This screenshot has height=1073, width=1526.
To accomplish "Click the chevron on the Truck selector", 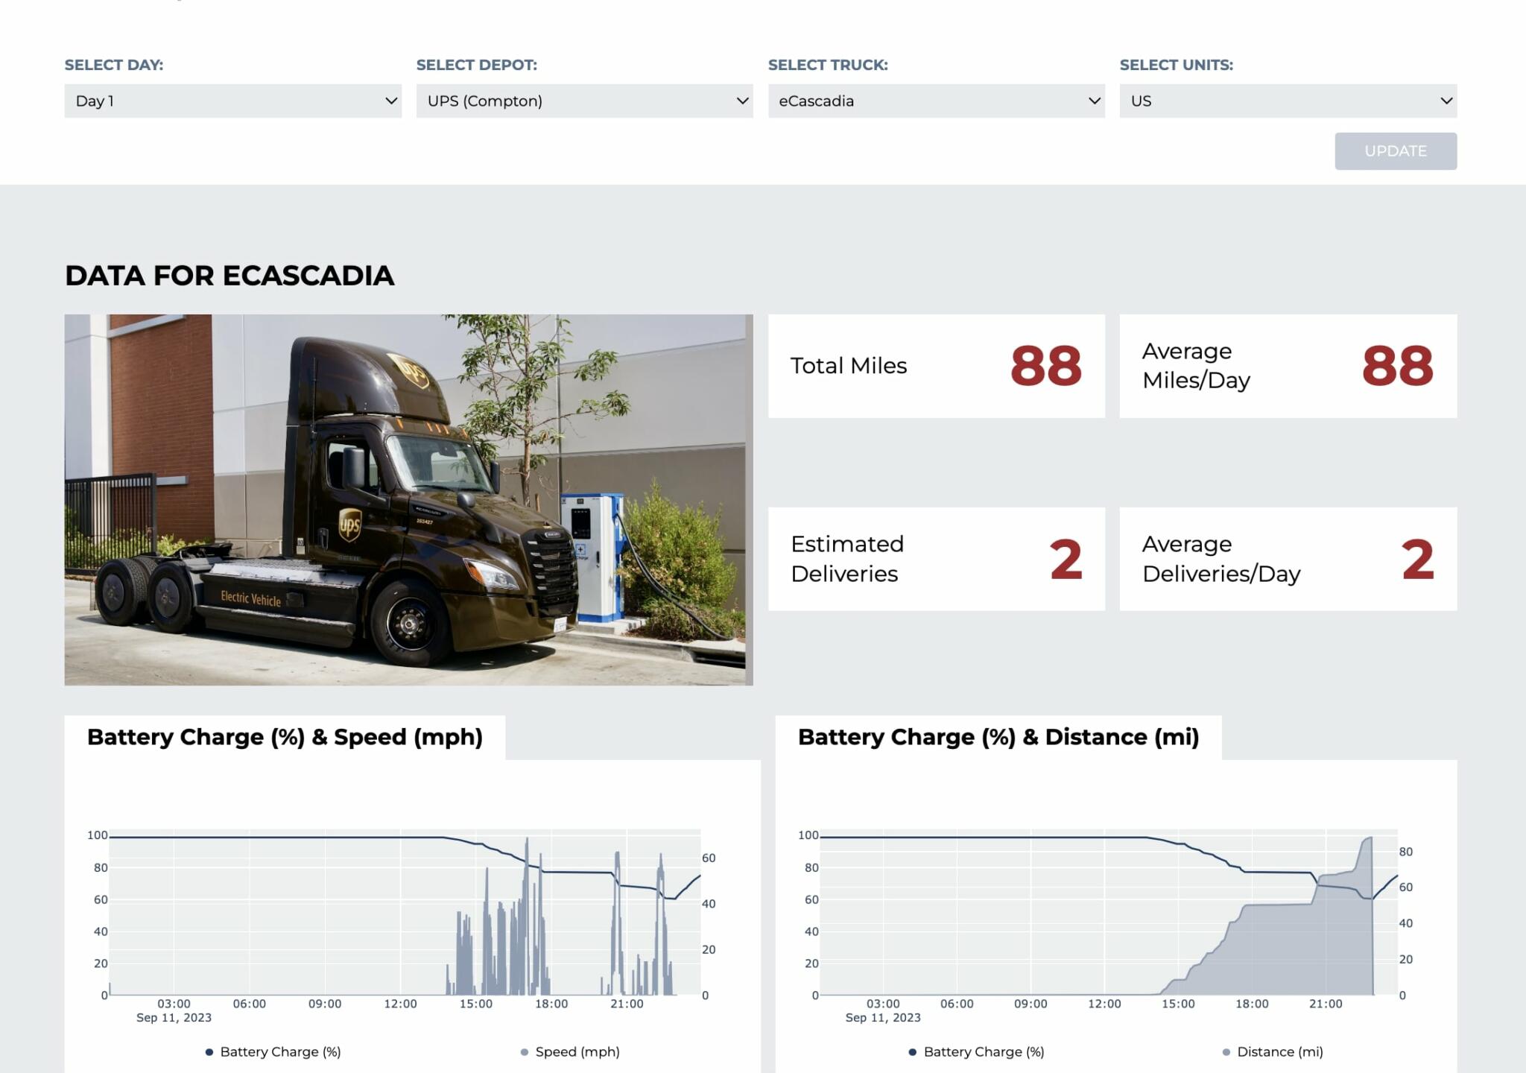I will (1094, 99).
